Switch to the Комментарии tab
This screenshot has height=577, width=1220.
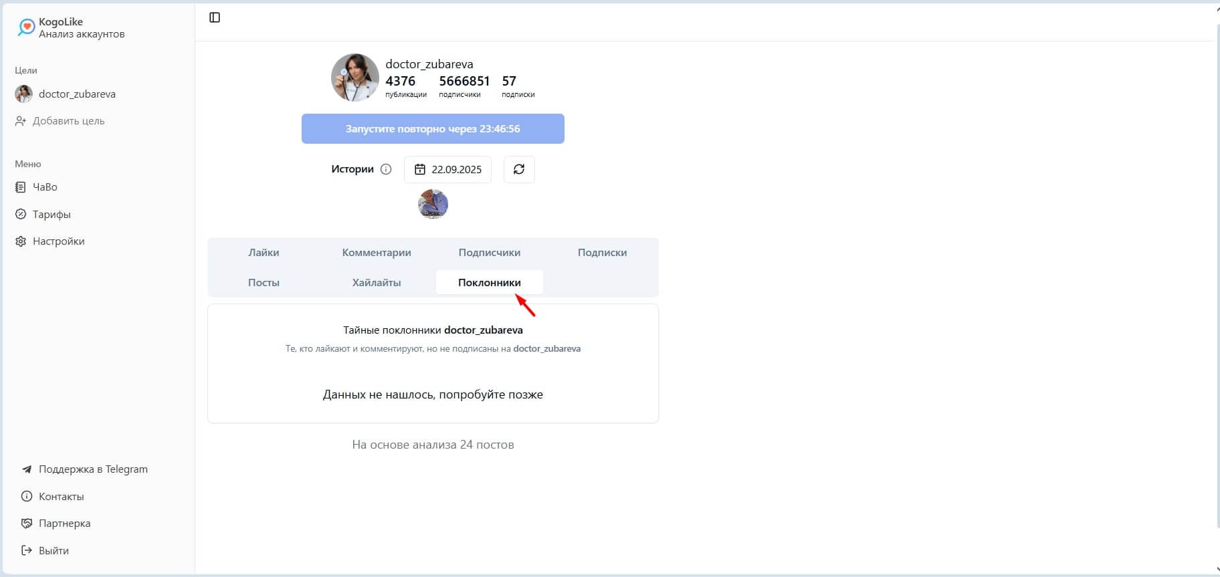(x=377, y=253)
